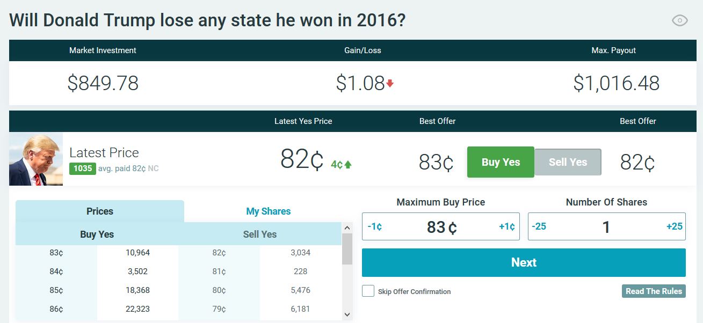Reduce number of shares by 25

pos(539,226)
